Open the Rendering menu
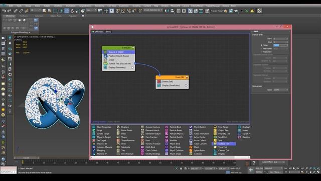Viewport: 321px width, 181px height. click(100, 6)
